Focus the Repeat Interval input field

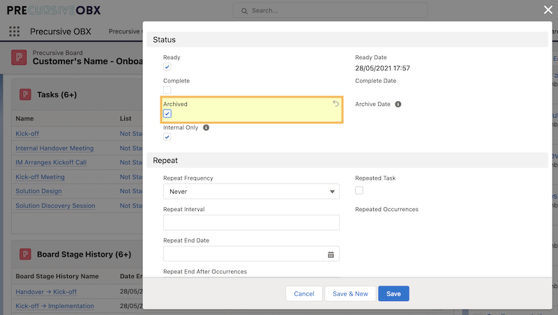coord(251,222)
